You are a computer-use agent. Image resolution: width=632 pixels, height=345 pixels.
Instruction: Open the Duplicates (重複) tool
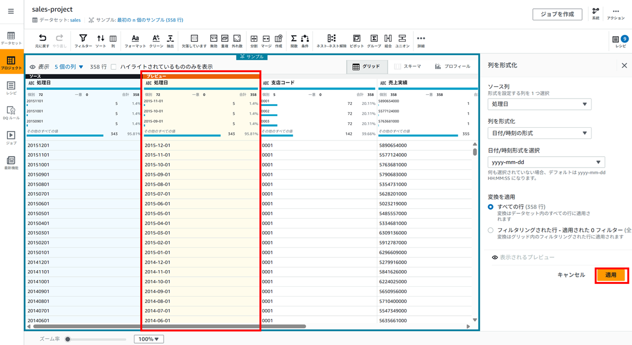click(225, 40)
